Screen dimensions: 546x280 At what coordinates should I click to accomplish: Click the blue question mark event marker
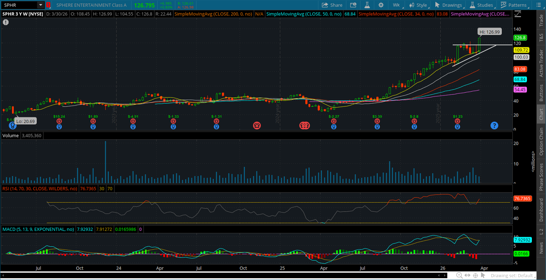click(494, 125)
